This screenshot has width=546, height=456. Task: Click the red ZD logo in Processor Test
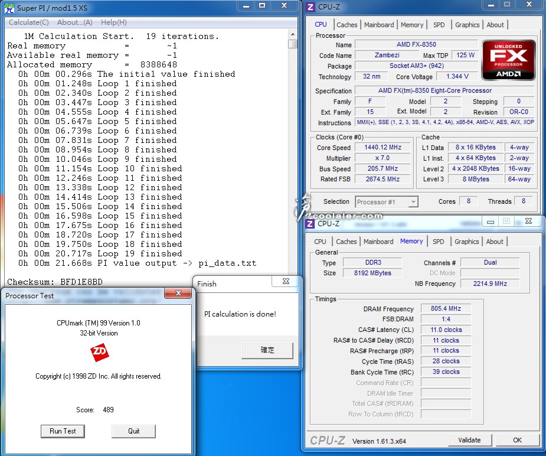point(99,353)
